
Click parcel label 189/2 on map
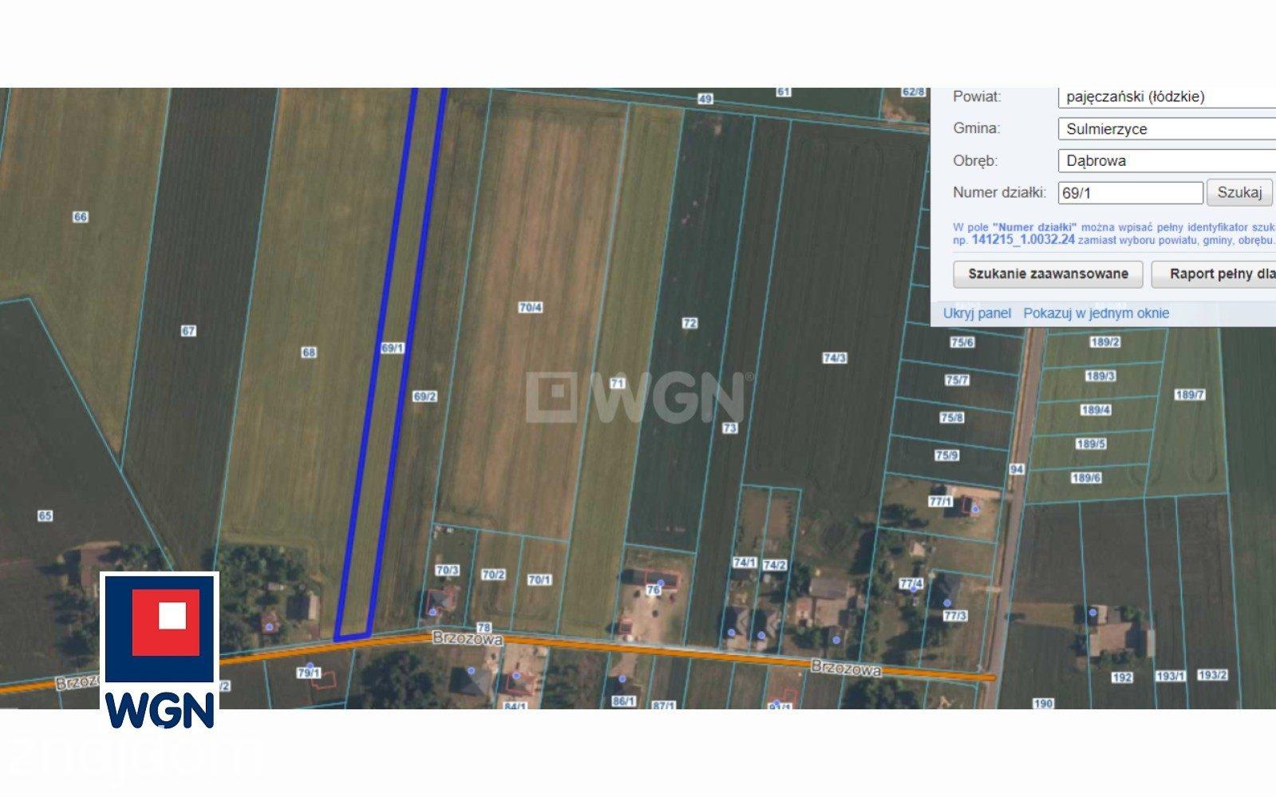[x=1105, y=342]
